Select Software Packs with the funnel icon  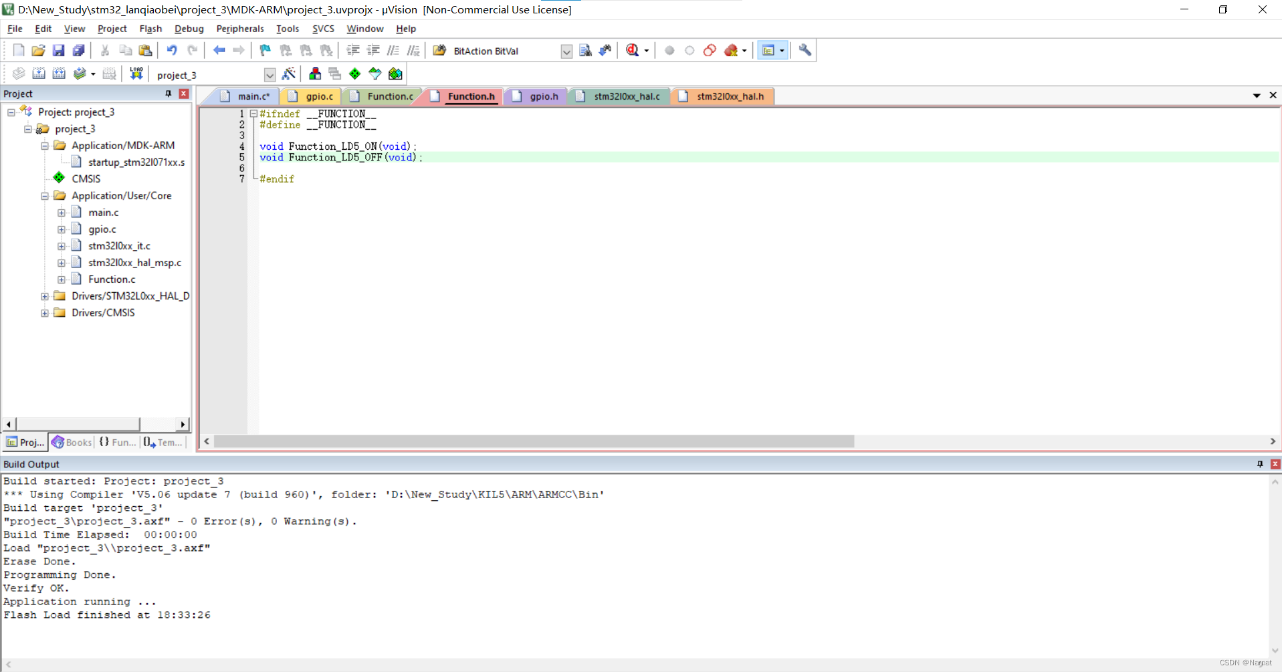pyautogui.click(x=375, y=74)
